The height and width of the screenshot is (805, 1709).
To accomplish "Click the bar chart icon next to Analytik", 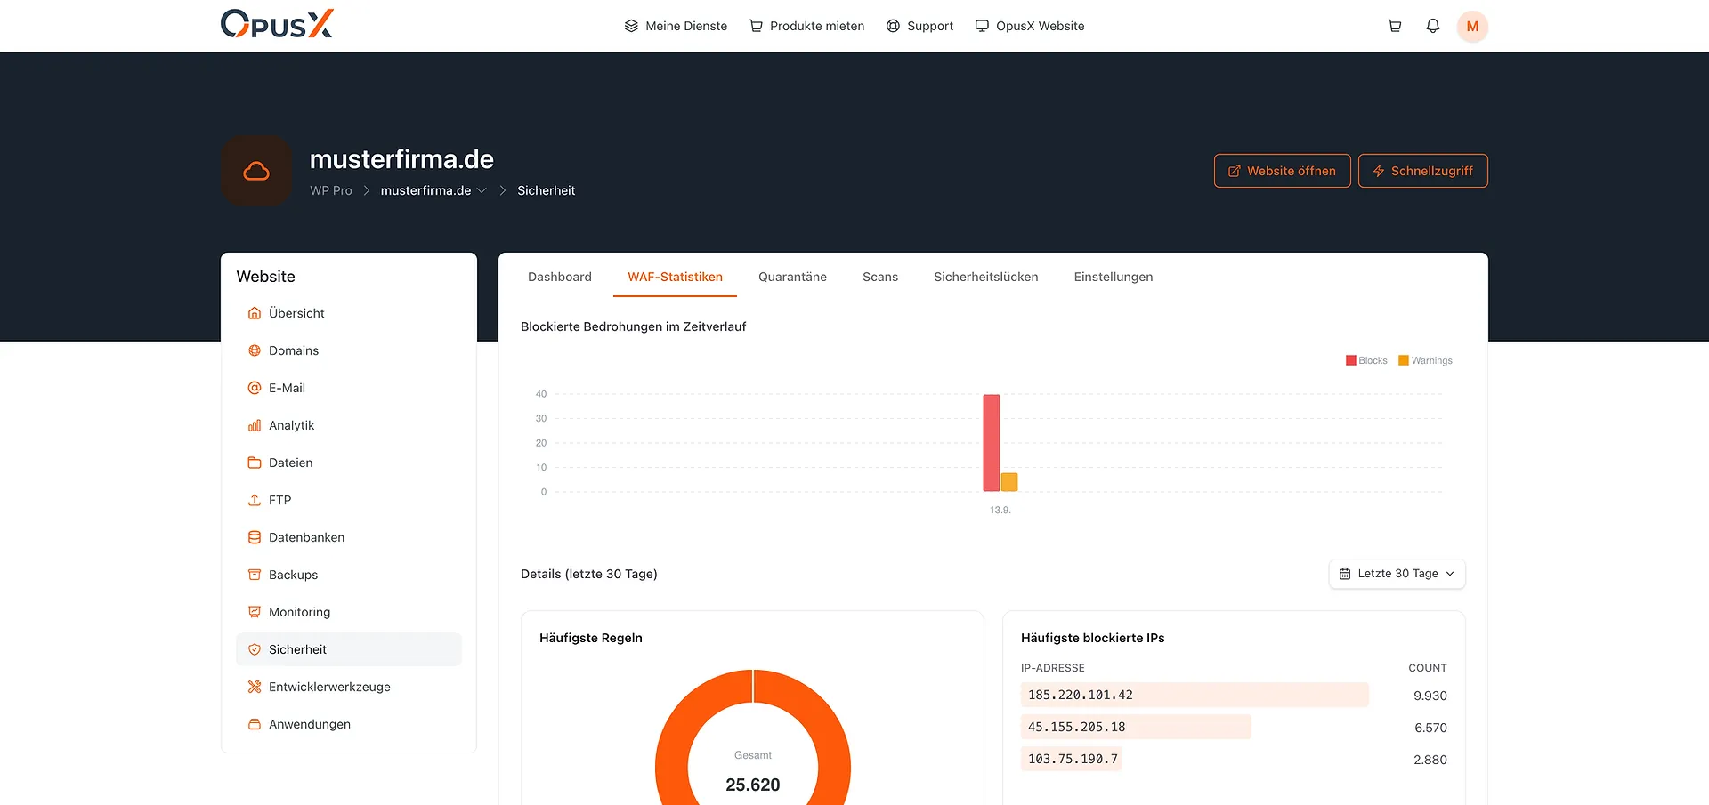I will pyautogui.click(x=255, y=425).
